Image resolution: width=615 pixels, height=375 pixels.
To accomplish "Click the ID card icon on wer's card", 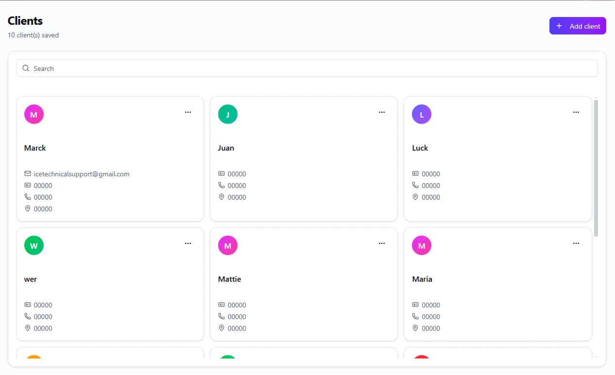I will click(x=28, y=305).
